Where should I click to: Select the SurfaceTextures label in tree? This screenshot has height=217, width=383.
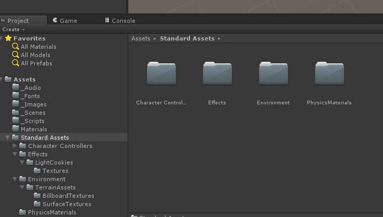point(67,204)
